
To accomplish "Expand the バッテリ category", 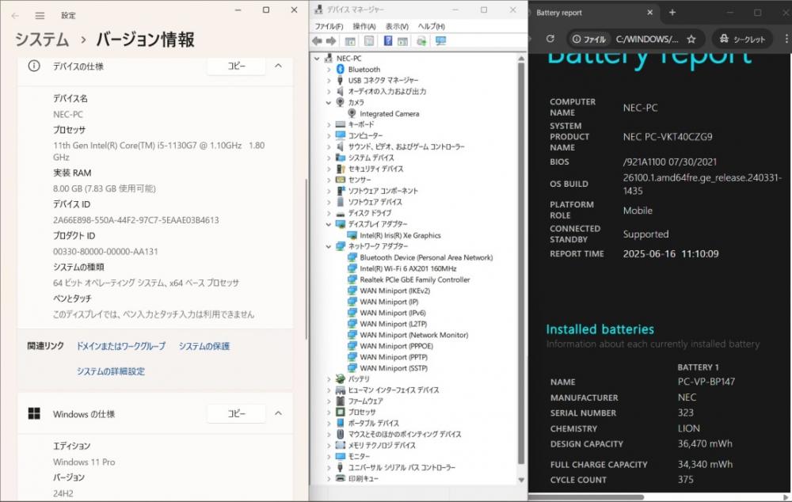I will point(329,379).
